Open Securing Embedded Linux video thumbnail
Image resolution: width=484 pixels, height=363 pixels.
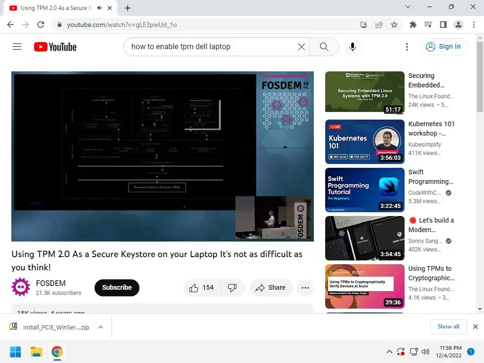[x=365, y=93]
